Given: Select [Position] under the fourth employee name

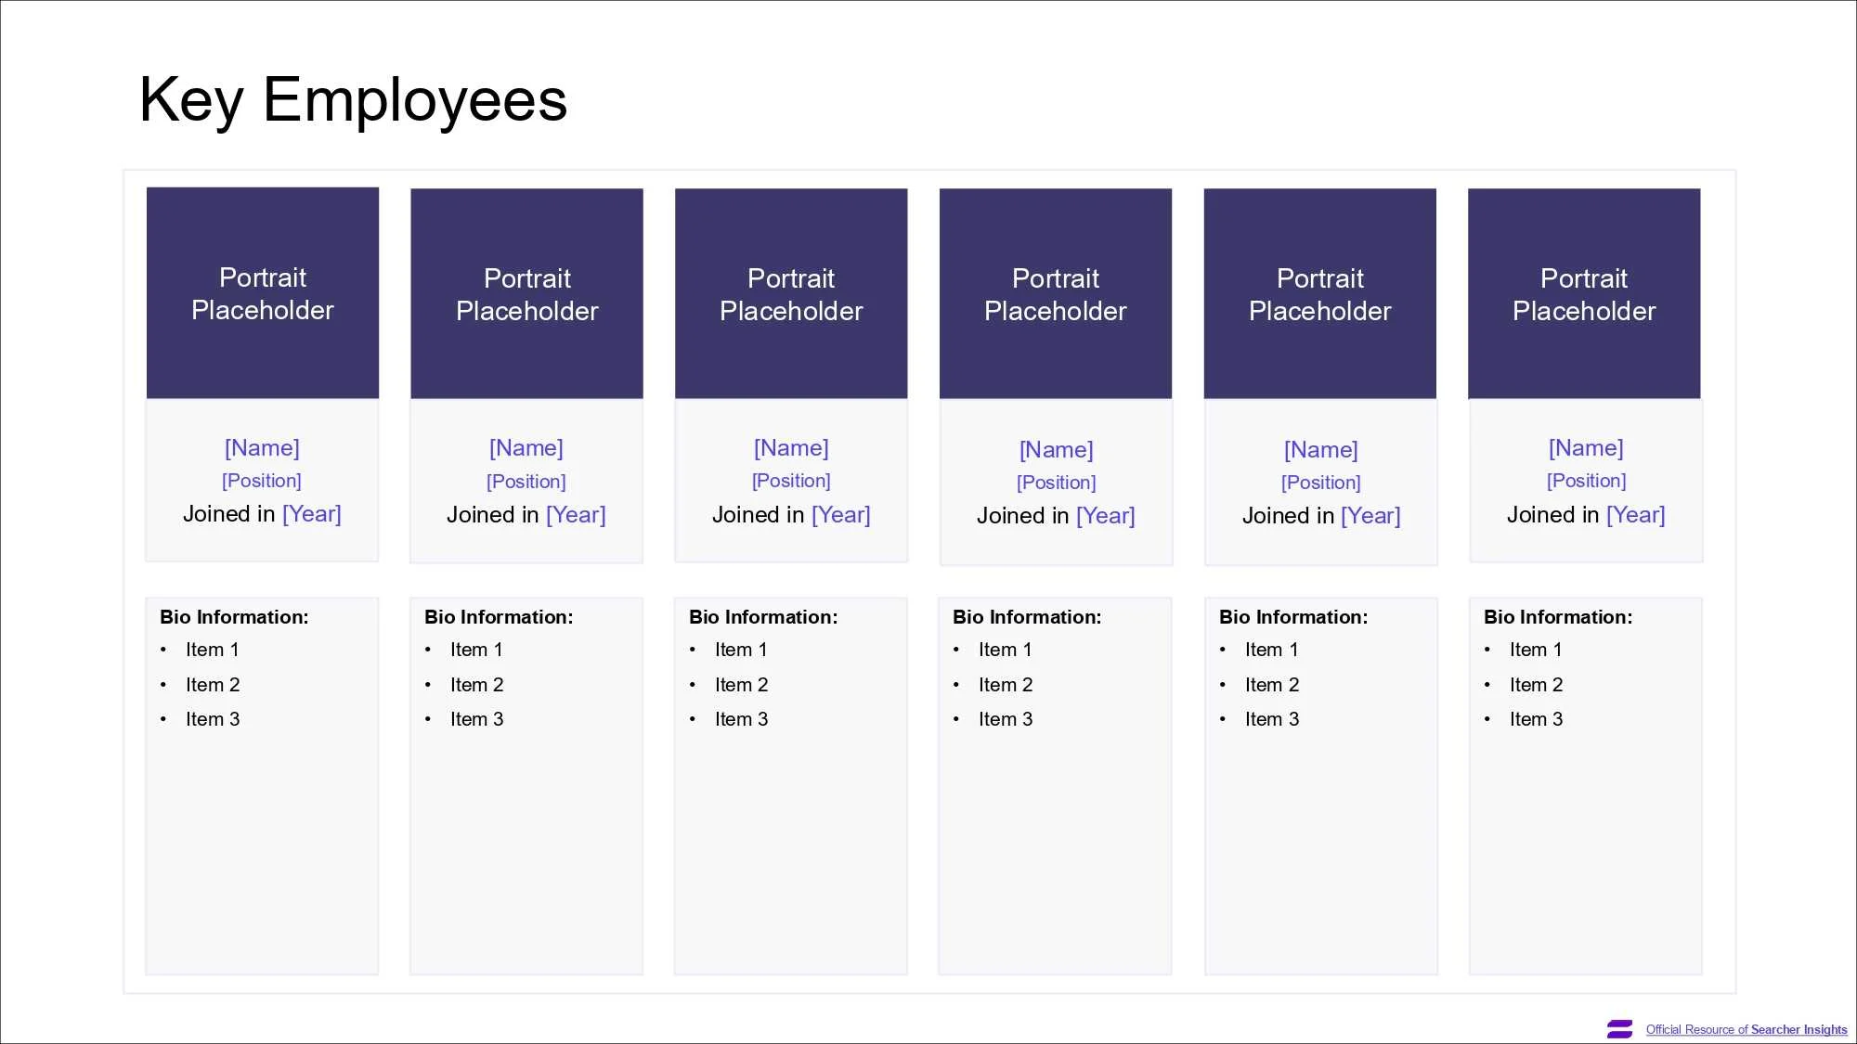Looking at the screenshot, I should click(x=1057, y=483).
